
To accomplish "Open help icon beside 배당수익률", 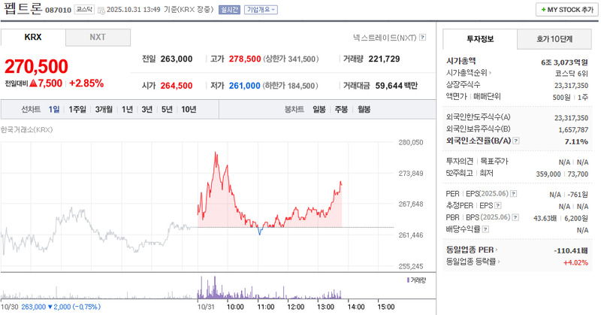I will [x=485, y=229].
